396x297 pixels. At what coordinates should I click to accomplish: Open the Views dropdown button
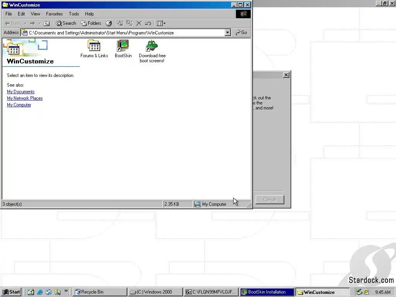click(x=161, y=23)
